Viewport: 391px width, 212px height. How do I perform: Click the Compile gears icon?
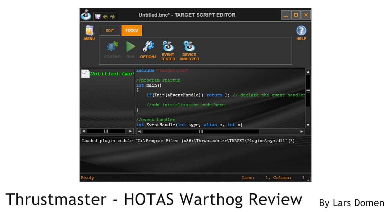[x=112, y=47]
